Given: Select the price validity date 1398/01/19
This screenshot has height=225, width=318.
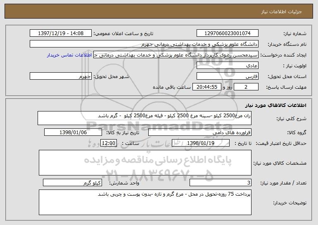Looking at the screenshot, I should tap(201, 143).
